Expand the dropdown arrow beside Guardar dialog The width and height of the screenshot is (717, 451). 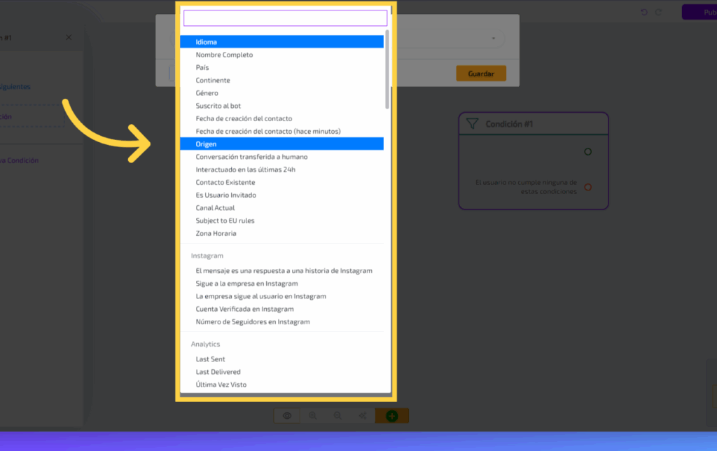click(x=494, y=38)
